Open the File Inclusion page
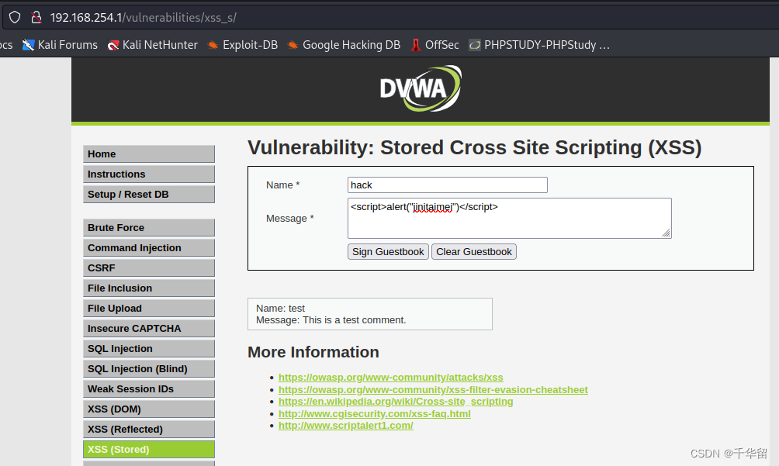This screenshot has width=779, height=466. point(149,288)
